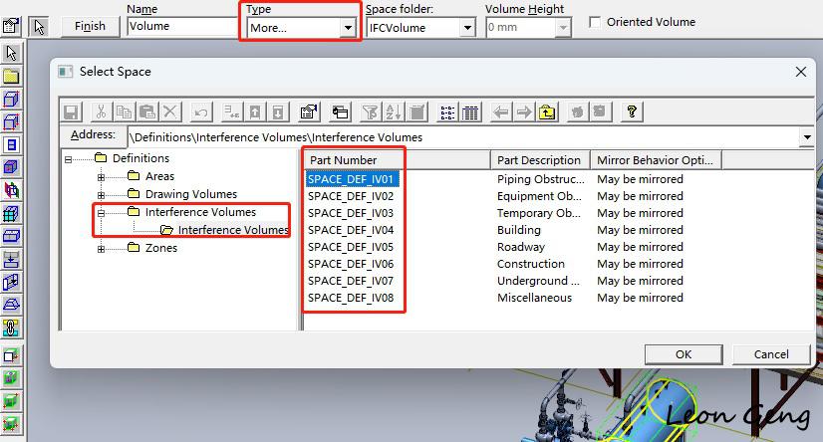This screenshot has height=442, width=823.
Task: Click the Up One Level folder icon
Action: [547, 112]
